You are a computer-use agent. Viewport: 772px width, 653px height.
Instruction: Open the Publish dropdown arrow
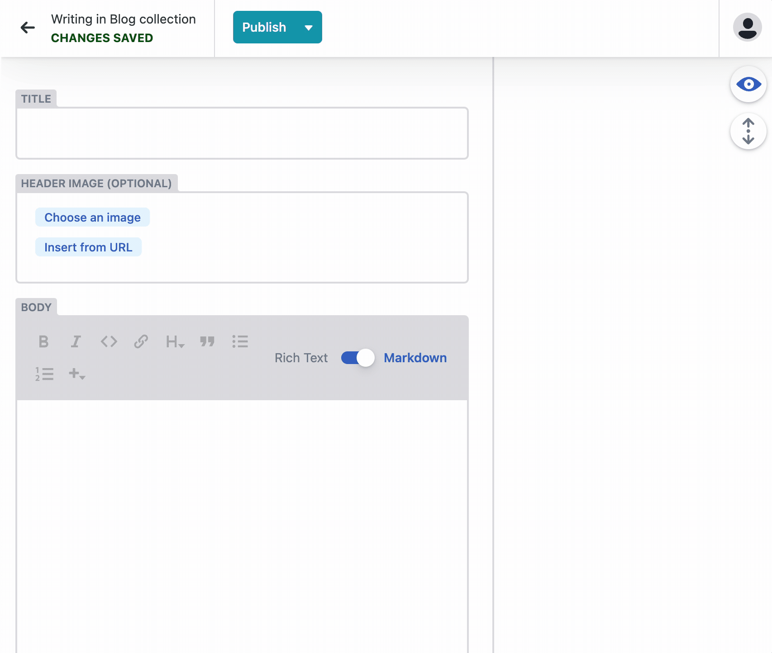pyautogui.click(x=309, y=27)
